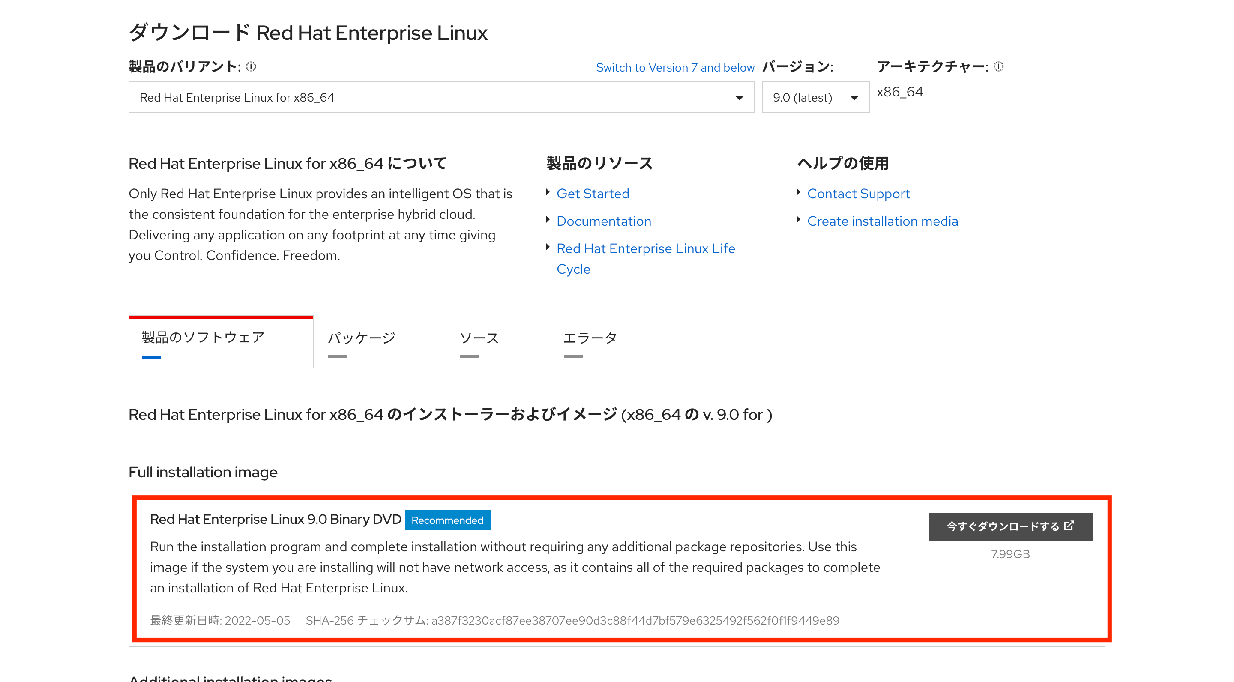Screen dimensions: 1234x682
Task: Click the info icon next to 製品のバリアント
Action: [251, 67]
